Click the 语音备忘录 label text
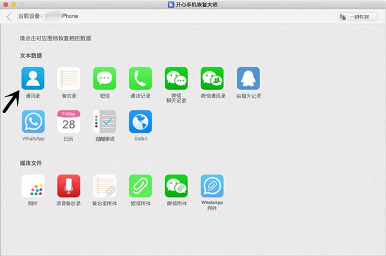Viewport: 386px width, 256px height. (69, 203)
